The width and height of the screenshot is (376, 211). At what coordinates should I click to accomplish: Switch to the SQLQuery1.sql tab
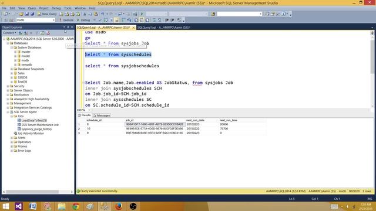[164, 28]
